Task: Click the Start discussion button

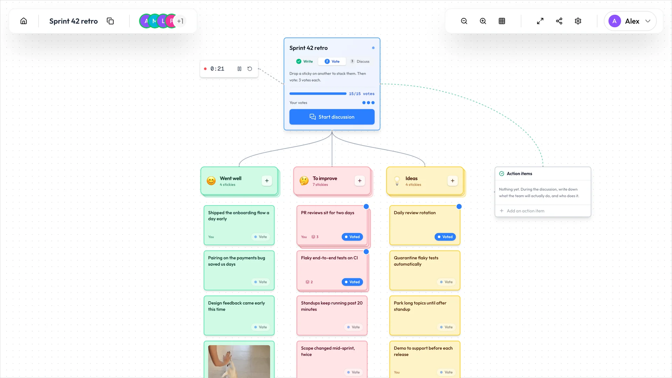Action: tap(332, 117)
